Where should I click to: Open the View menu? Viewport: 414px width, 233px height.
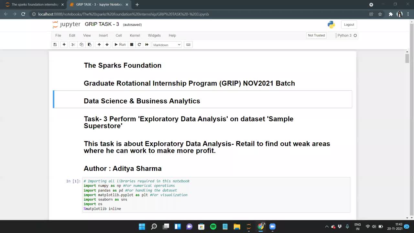(87, 36)
